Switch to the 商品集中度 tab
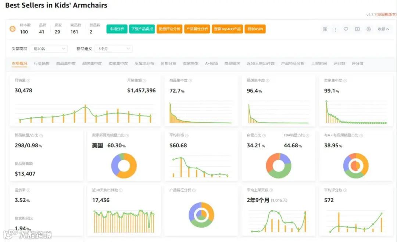 tap(66, 63)
